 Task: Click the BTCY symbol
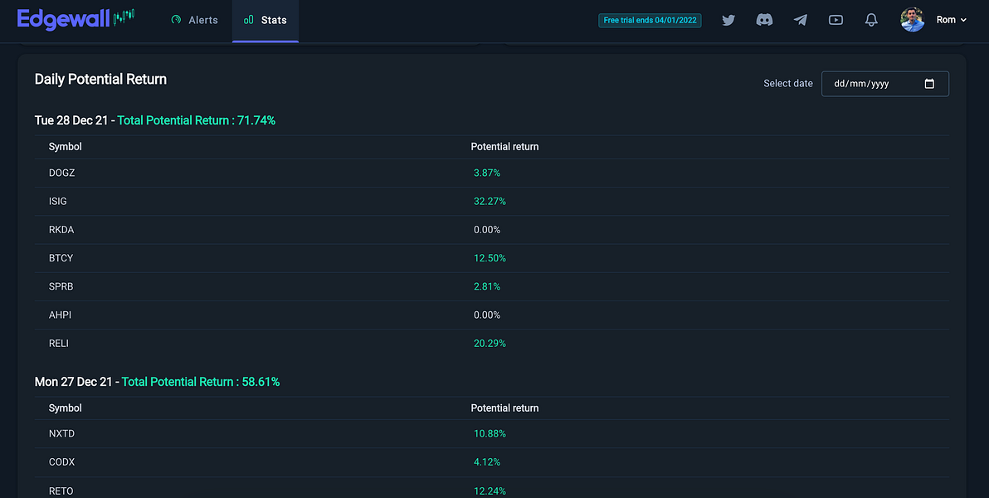tap(61, 258)
